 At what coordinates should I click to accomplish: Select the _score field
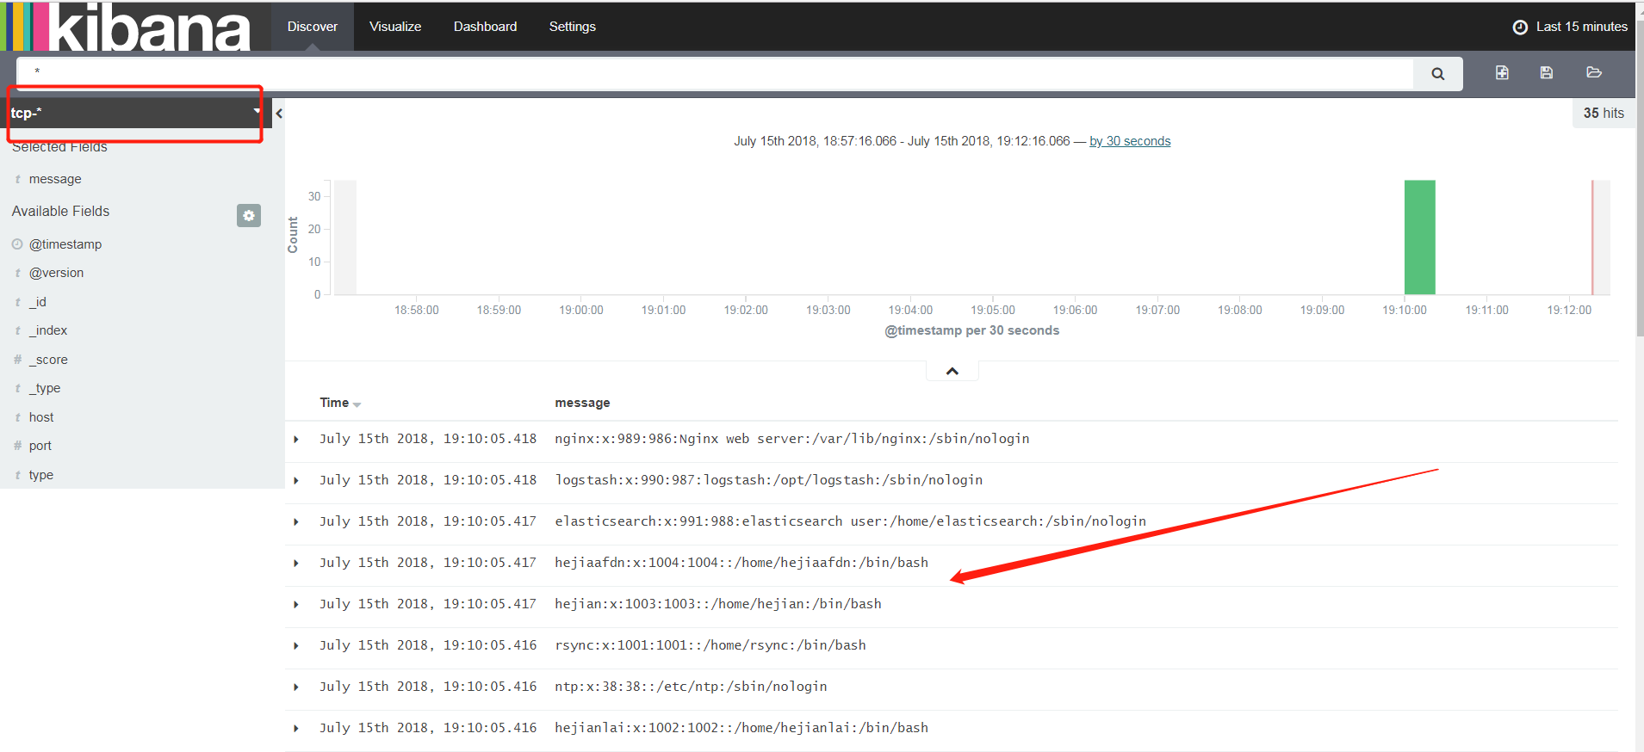tap(48, 360)
